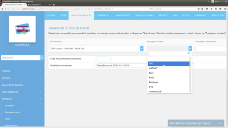
Task: Toggle the Entrepôt Source dropdown arrow
Action: click(x=190, y=48)
